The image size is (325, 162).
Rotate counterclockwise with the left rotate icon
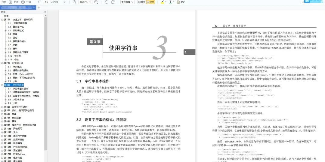106,2
